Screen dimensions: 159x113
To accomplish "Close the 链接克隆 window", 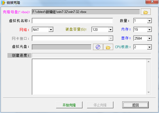I will pyautogui.click(x=152, y=2).
